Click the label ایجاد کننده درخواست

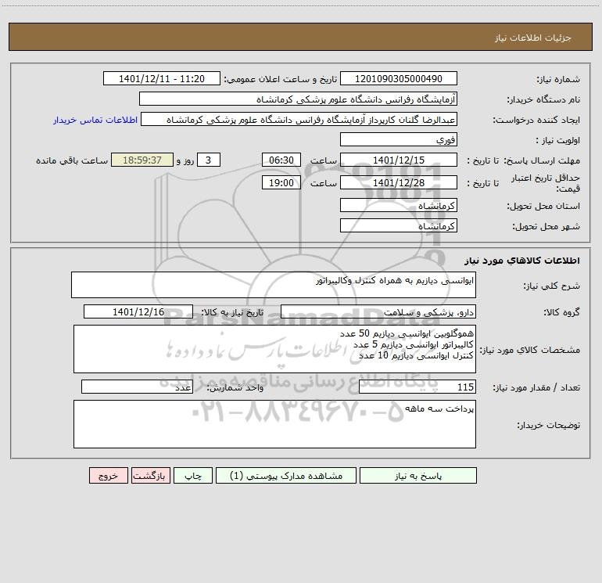point(536,121)
